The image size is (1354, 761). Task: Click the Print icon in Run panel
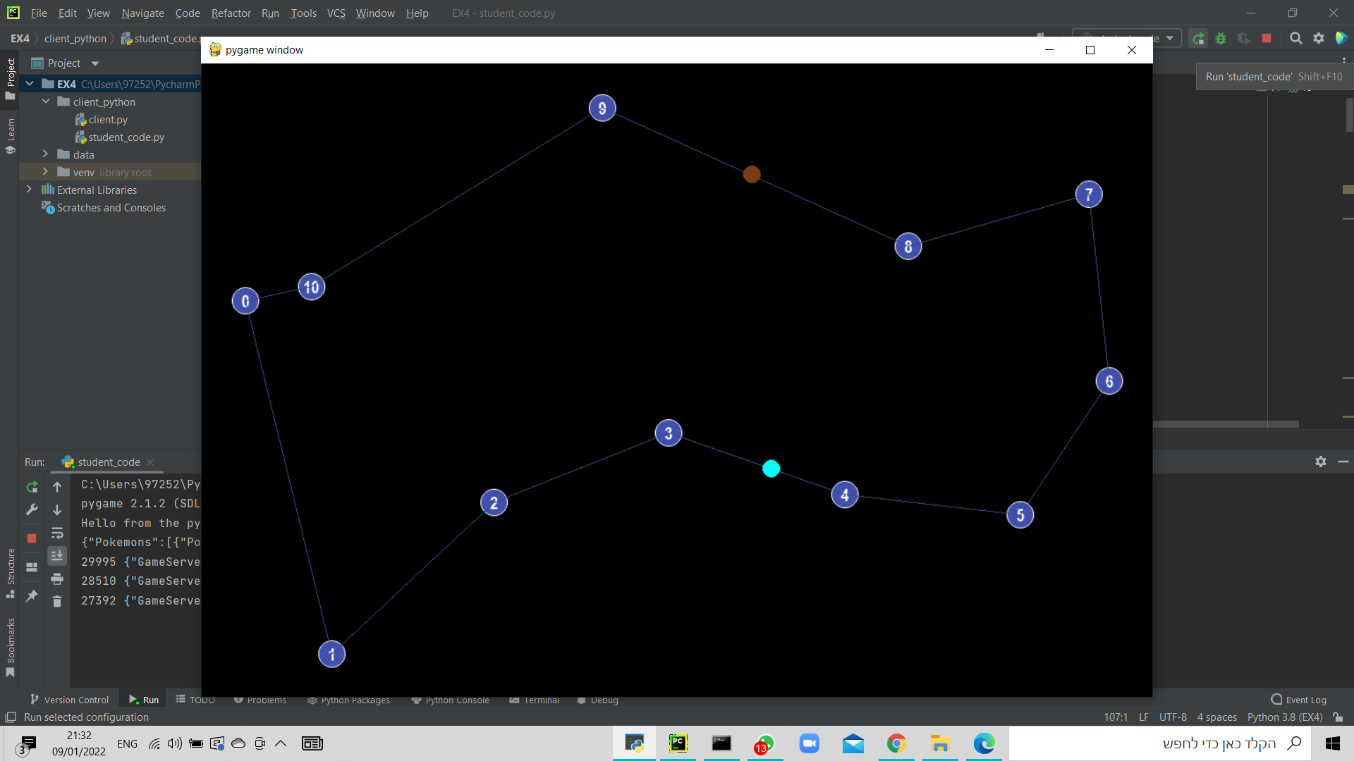coord(57,579)
